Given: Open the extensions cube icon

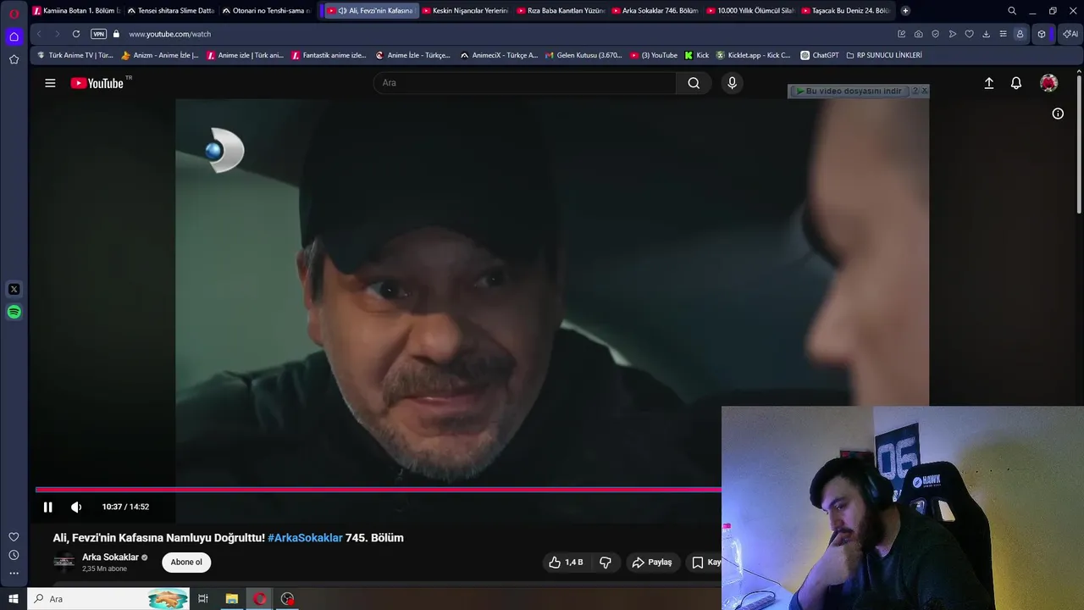Looking at the screenshot, I should coord(1042,34).
